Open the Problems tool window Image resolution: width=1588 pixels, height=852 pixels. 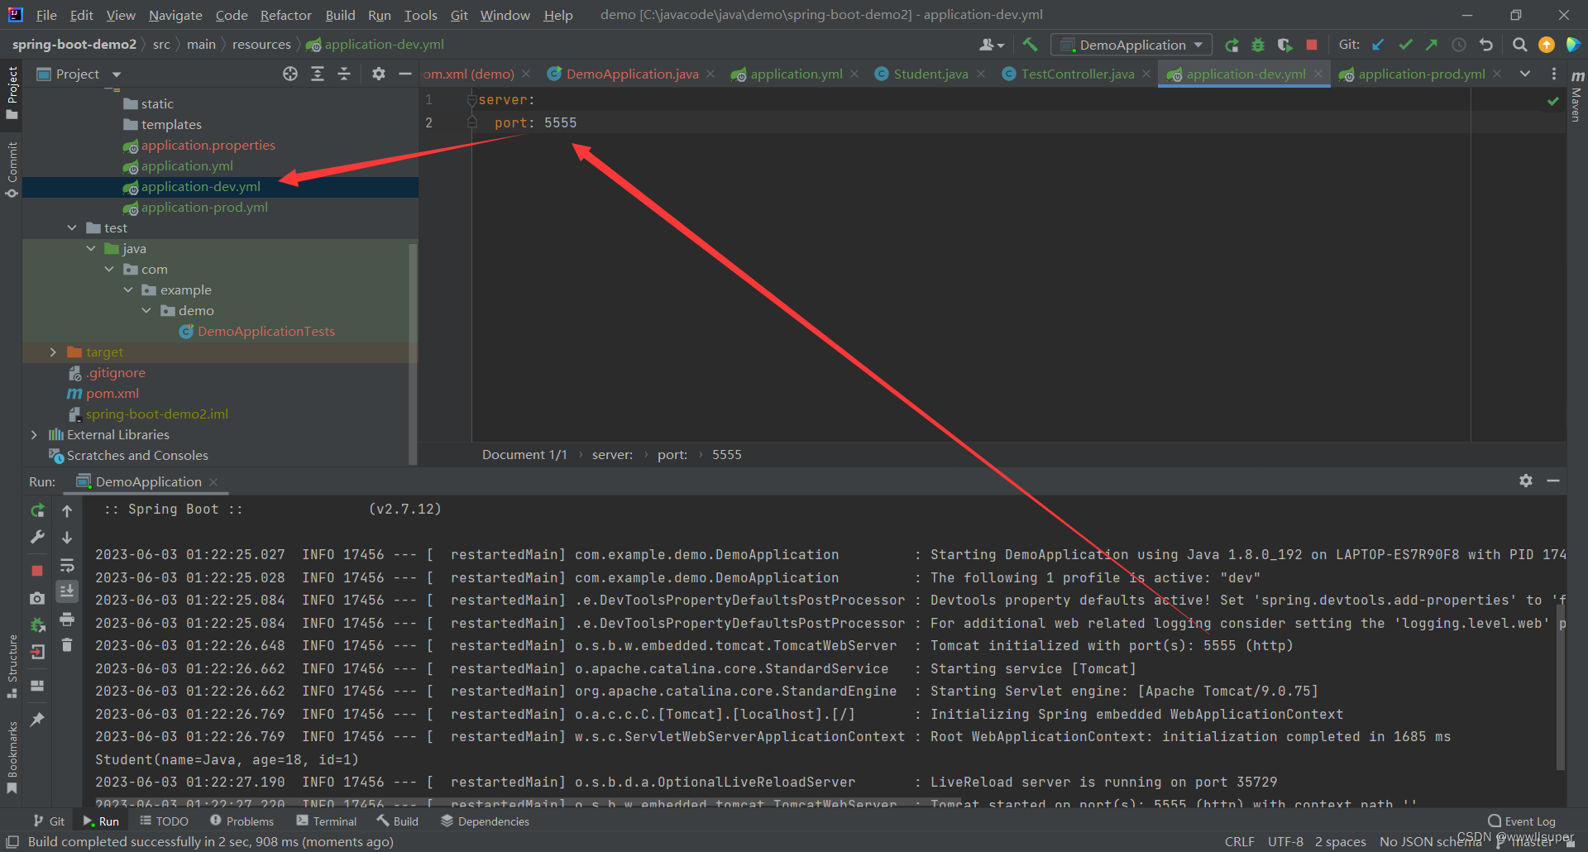pos(242,821)
